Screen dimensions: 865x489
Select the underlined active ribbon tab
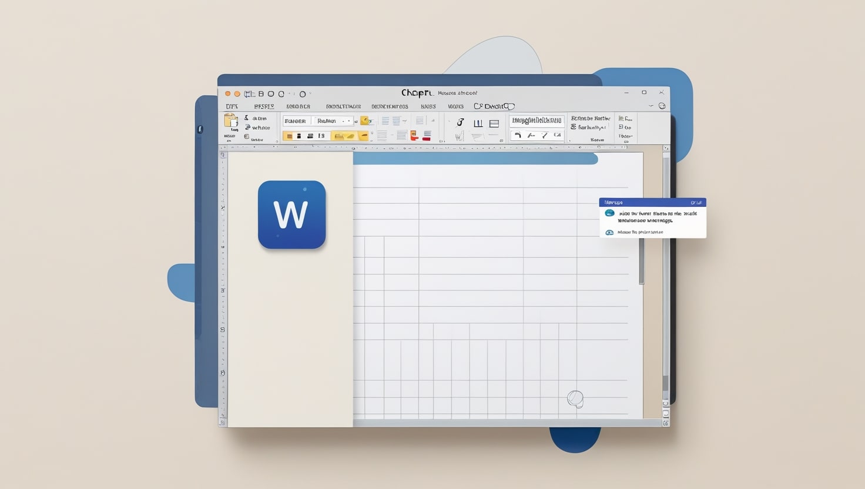(264, 106)
